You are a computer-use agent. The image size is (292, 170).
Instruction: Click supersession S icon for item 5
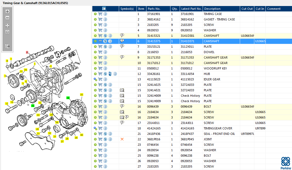[x=105, y=36]
